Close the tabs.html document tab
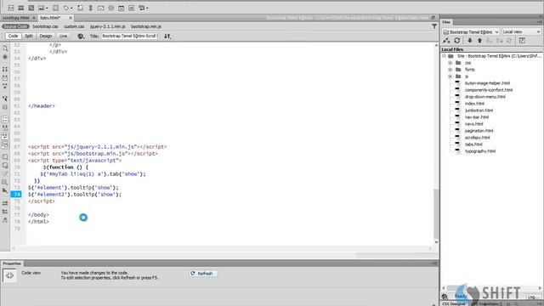Image resolution: width=544 pixels, height=306 pixels. pos(71,18)
